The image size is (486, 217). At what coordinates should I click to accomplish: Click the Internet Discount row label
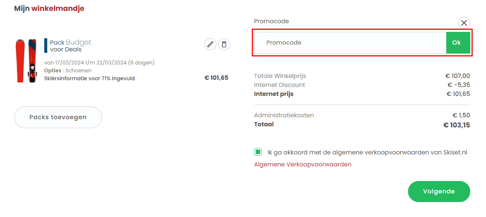tap(279, 85)
